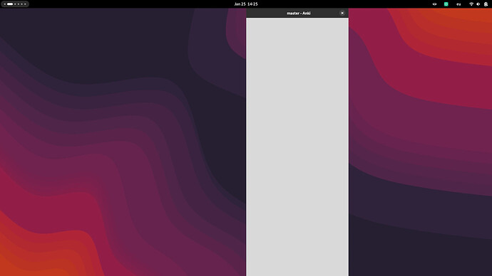
Task: Open the date and time clock menu
Action: (246, 4)
